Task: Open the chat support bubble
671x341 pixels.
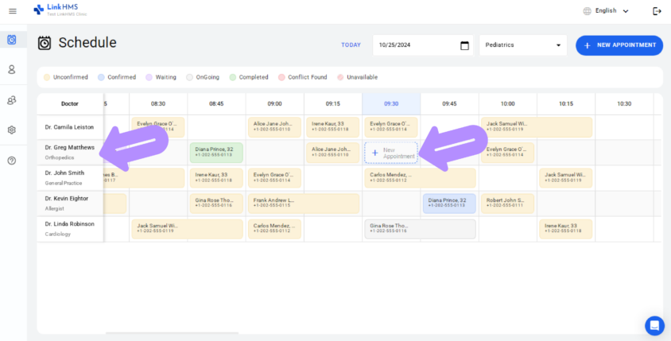Action: [x=654, y=325]
